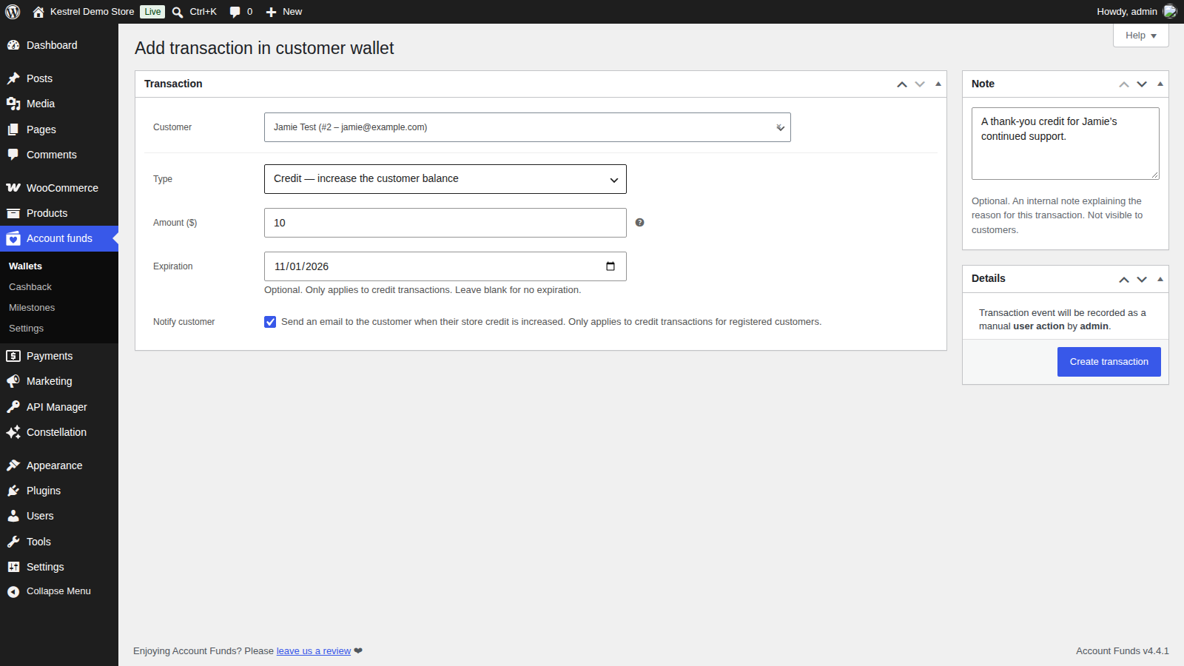Click the WordPress logo icon

coord(13,12)
